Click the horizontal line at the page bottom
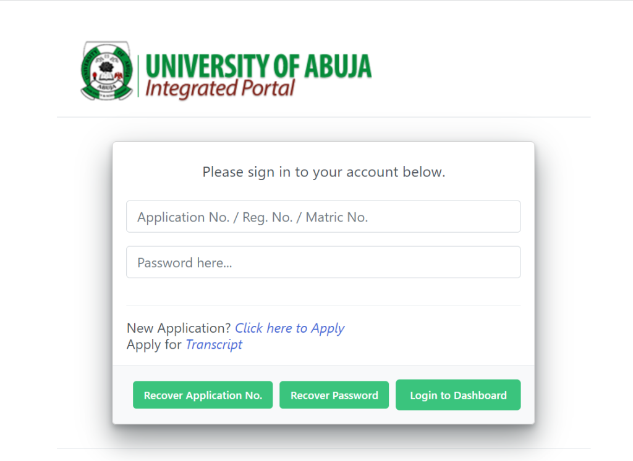This screenshot has width=633, height=461. click(323, 448)
